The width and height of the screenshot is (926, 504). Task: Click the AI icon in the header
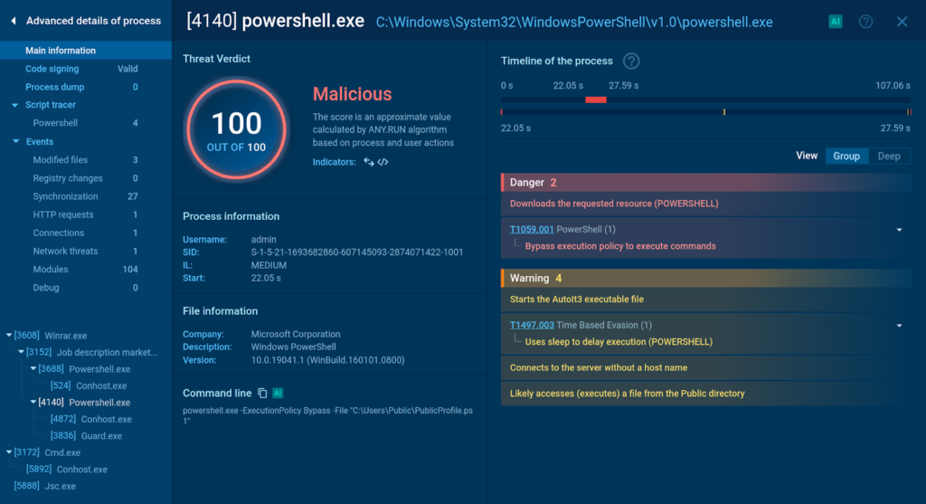(835, 22)
